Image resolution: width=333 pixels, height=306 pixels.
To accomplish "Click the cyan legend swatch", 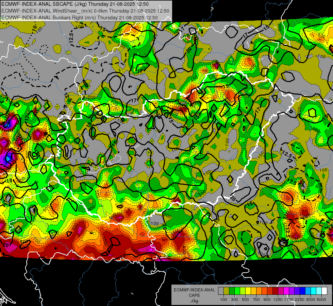I will pyautogui.click(x=314, y=291).
